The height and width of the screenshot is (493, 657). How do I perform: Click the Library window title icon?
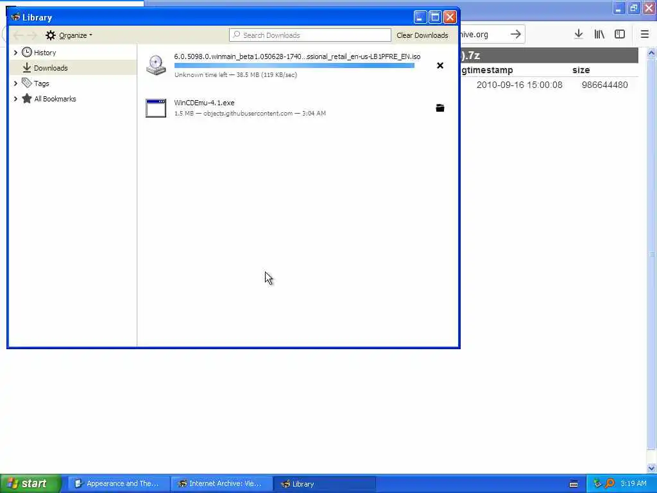click(15, 17)
